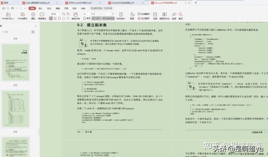
Task: Rotate clockwise icon under zoom box
Action: [x=68, y=18]
